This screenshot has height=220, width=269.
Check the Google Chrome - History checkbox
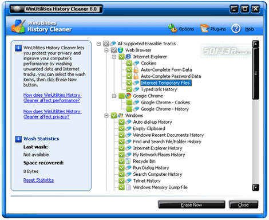[x=129, y=109]
